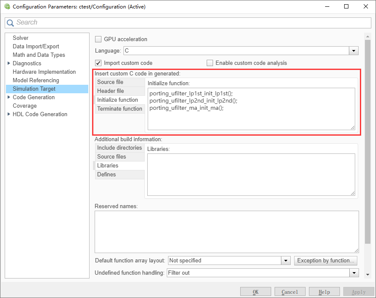Screen dimensions: 376x298
Task: Select the Coverage category
Action: point(25,106)
